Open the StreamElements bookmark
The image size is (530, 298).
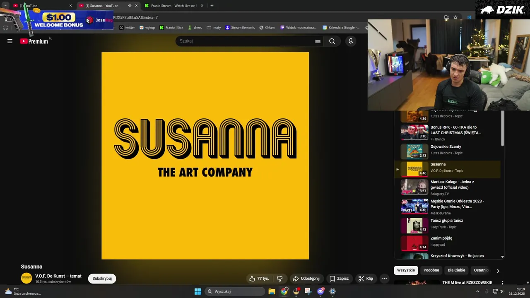click(240, 28)
